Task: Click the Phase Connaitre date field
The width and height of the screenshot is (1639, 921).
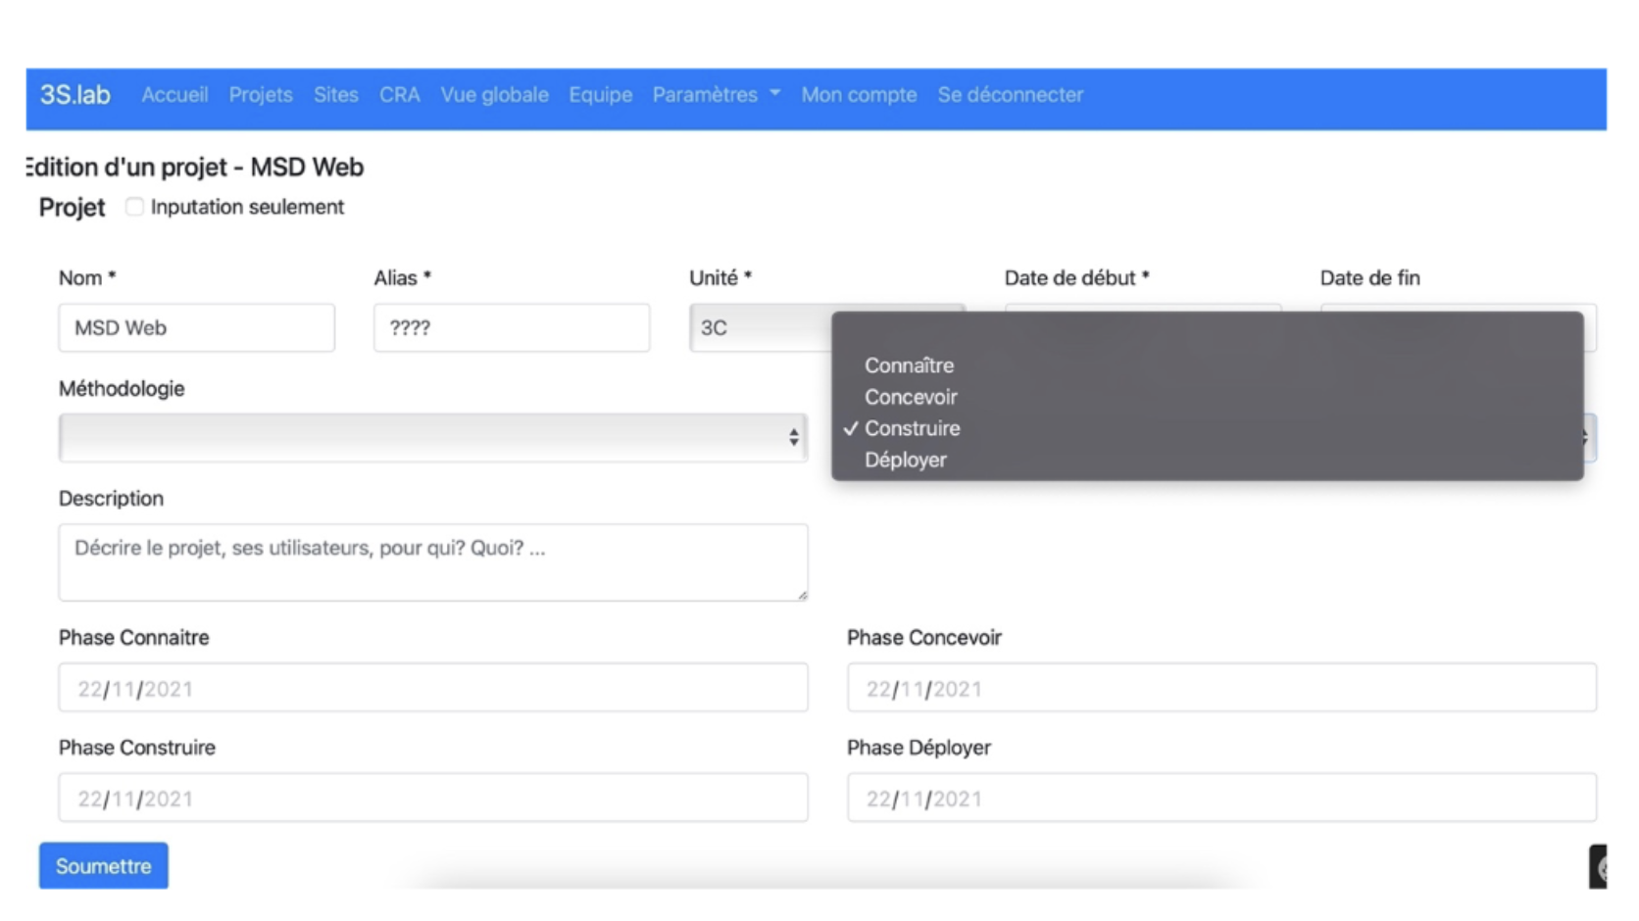Action: pyautogui.click(x=433, y=688)
